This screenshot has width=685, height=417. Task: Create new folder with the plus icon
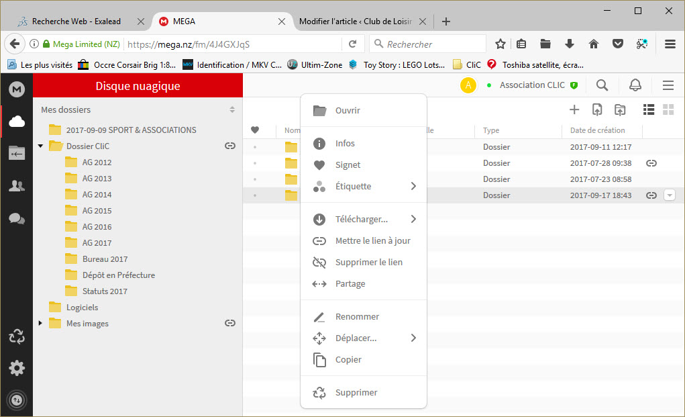point(574,109)
